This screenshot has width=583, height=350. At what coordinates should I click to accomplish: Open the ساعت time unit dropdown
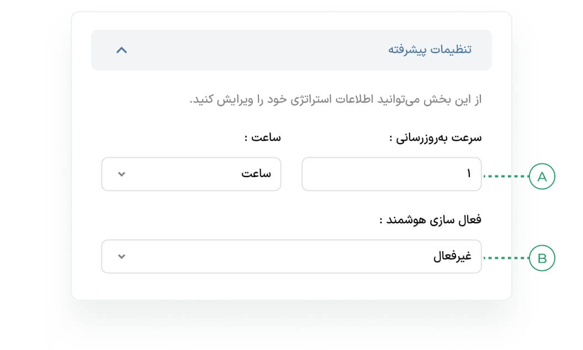point(191,174)
